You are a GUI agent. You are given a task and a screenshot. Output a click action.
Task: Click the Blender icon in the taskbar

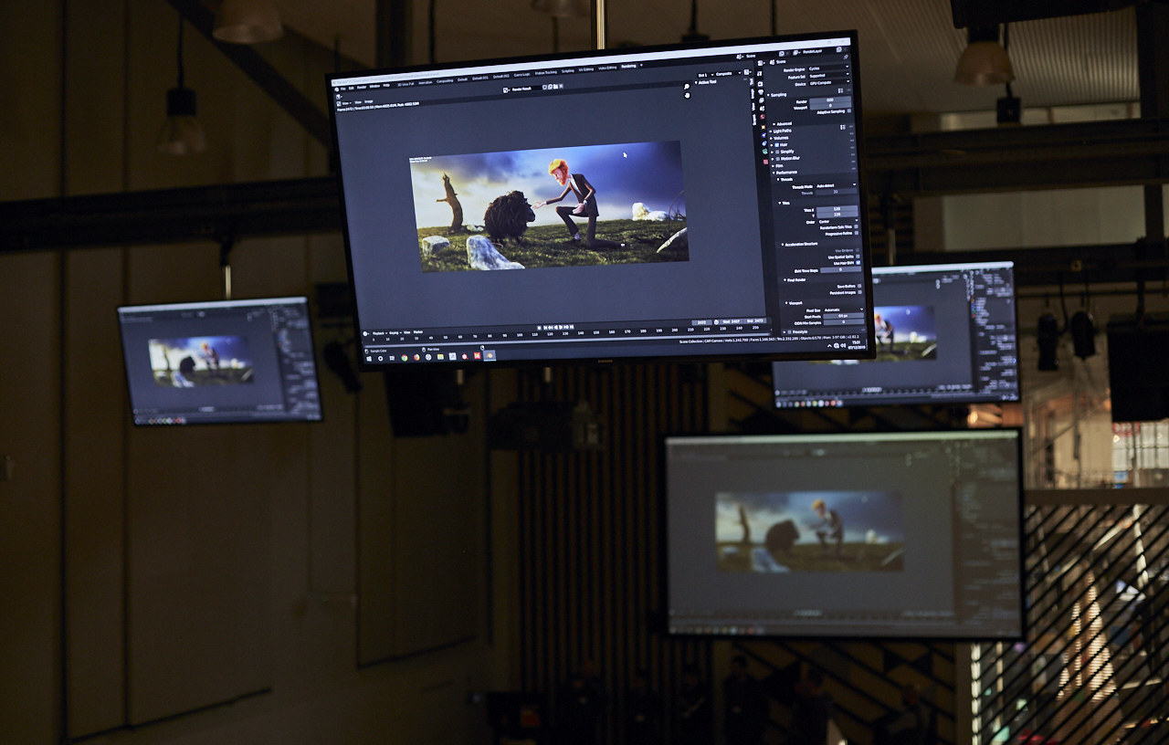pyautogui.click(x=490, y=355)
